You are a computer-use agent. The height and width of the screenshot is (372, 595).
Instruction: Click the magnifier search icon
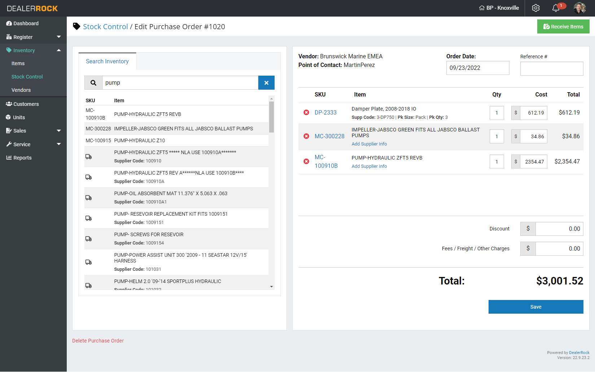click(93, 83)
